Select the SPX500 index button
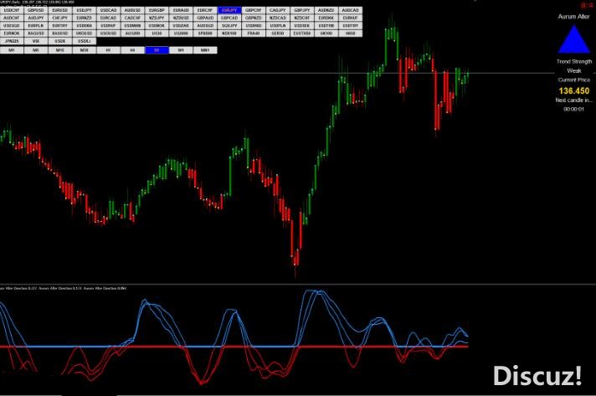Screen dimensions: 596x396 205,33
